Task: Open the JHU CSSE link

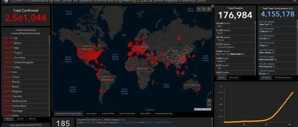Action: [91, 122]
